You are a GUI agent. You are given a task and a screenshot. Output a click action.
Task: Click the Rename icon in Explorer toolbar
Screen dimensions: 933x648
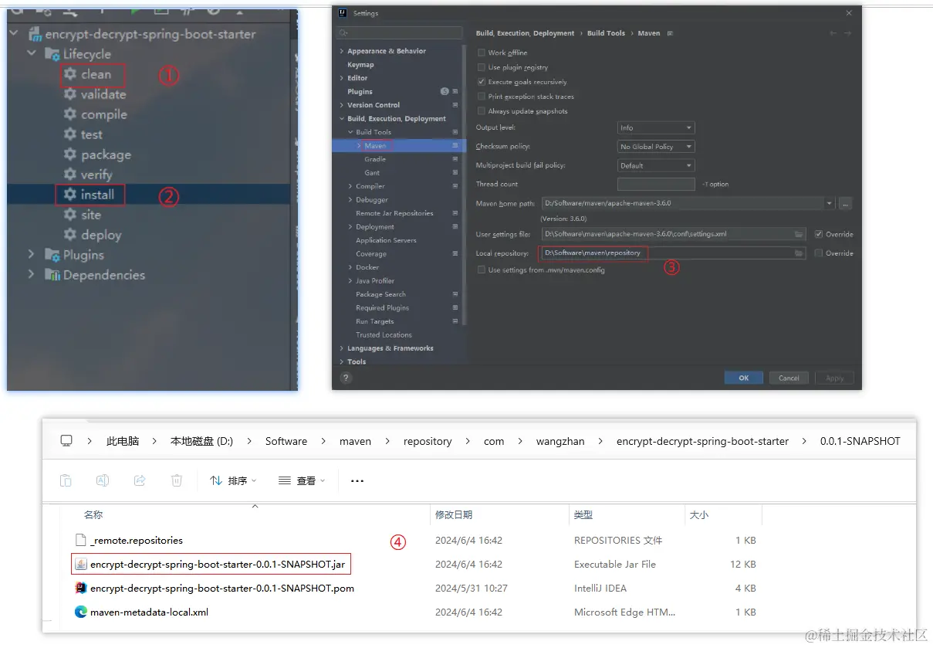102,480
